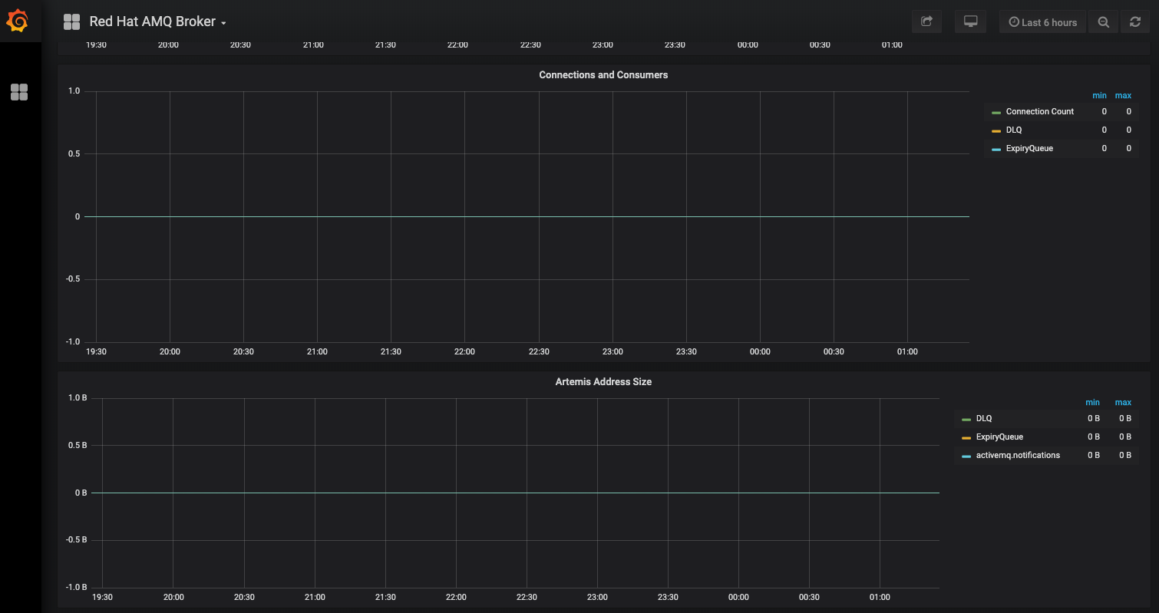The height and width of the screenshot is (613, 1159).
Task: Click the 1.0 B label on Artemis y-axis
Action: [78, 397]
